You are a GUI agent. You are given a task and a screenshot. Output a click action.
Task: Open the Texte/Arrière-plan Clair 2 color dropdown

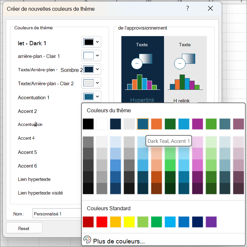[x=91, y=83]
